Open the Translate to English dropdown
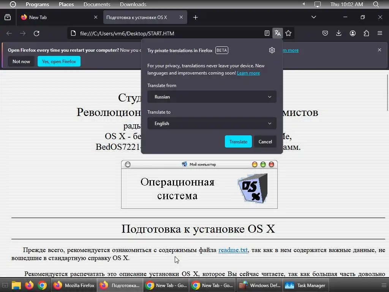 coord(212,124)
